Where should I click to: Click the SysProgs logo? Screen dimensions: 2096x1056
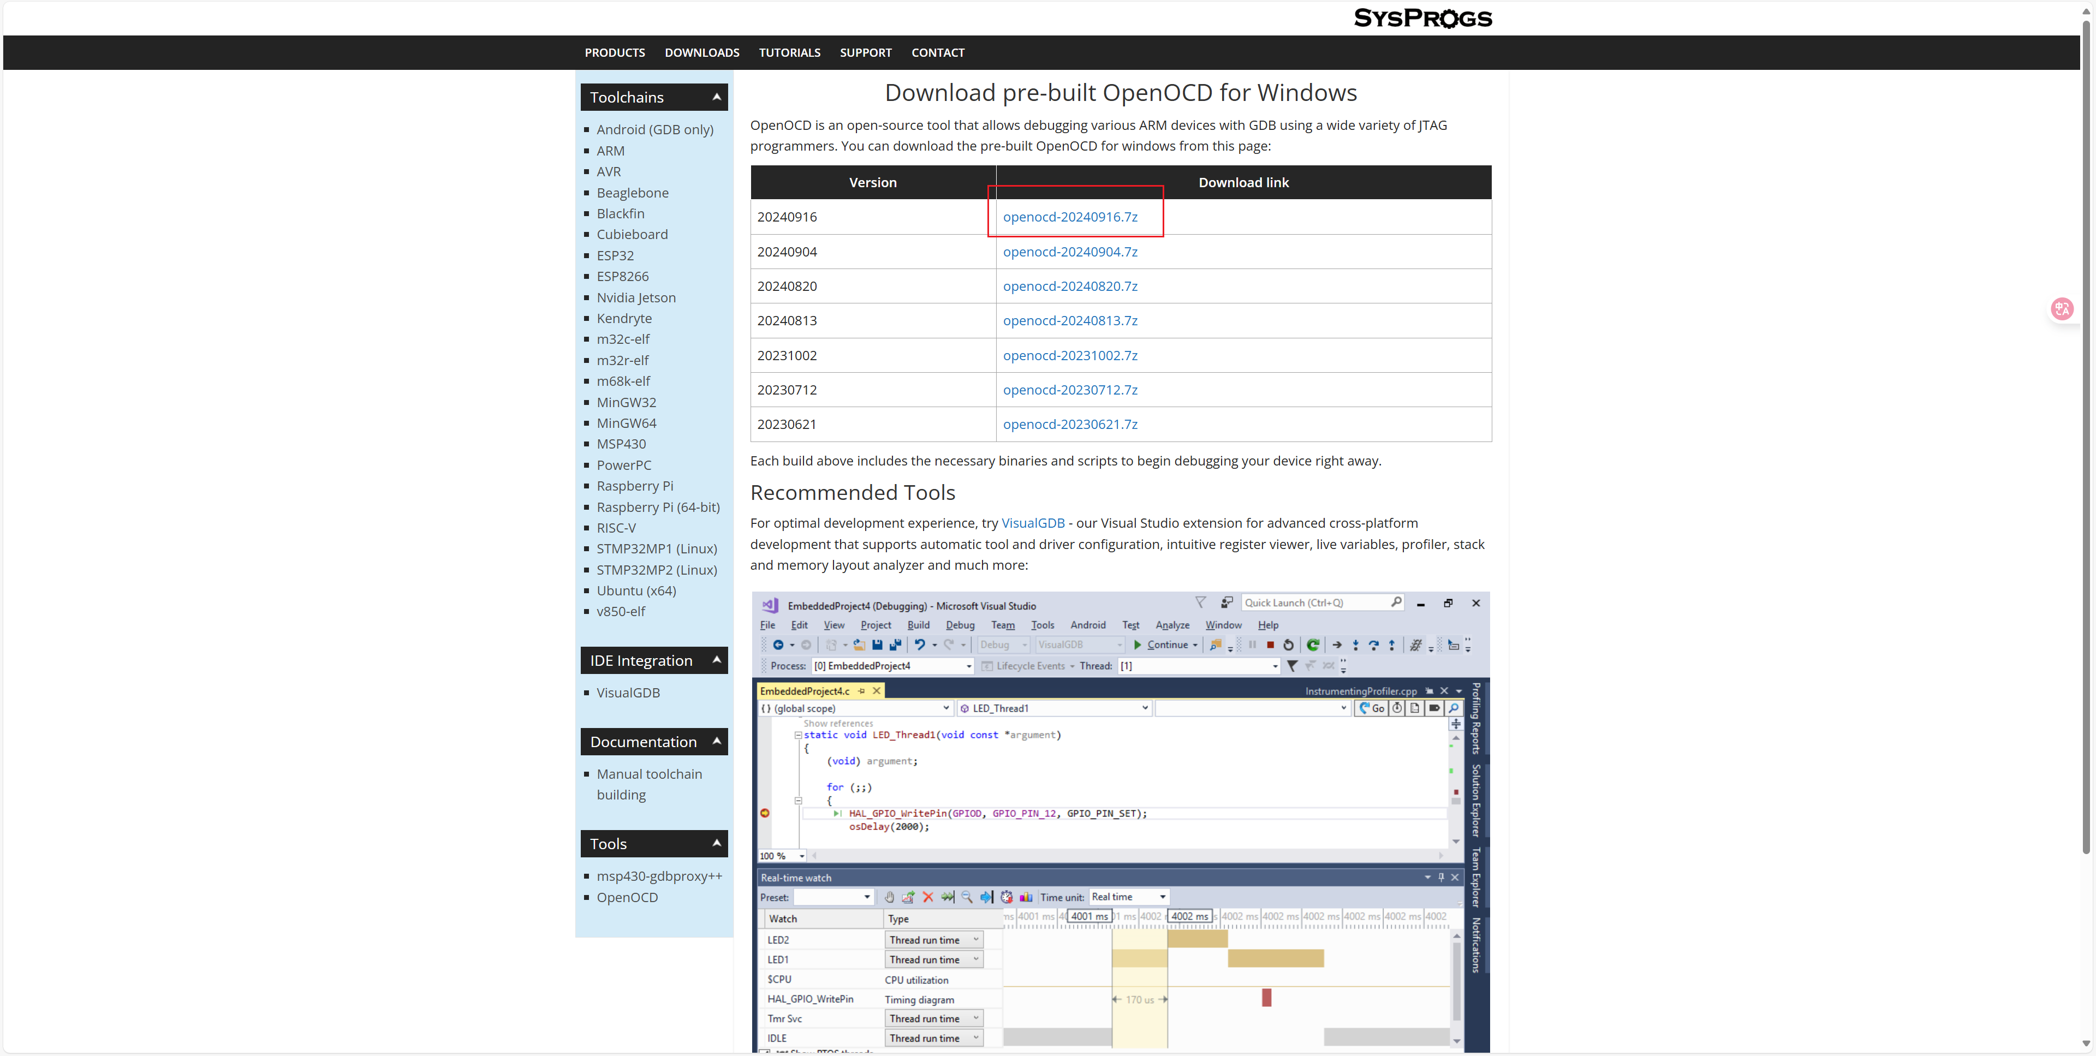[x=1422, y=18]
